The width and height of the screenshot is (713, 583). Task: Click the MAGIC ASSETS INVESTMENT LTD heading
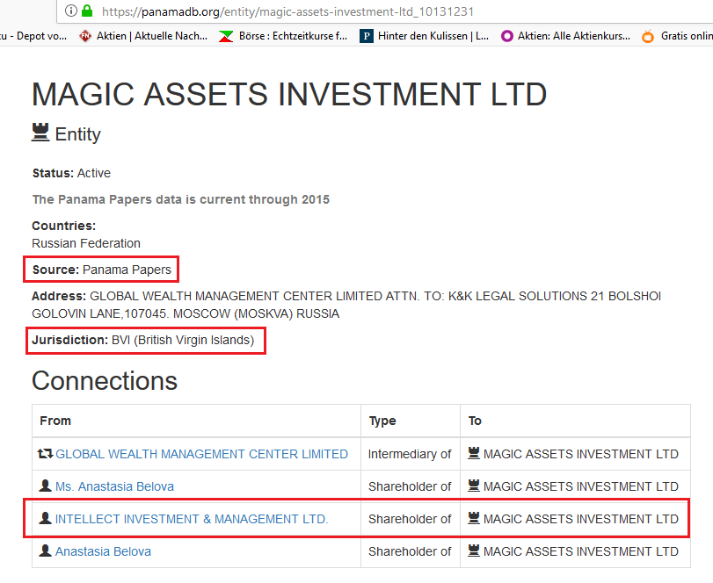pyautogui.click(x=289, y=95)
